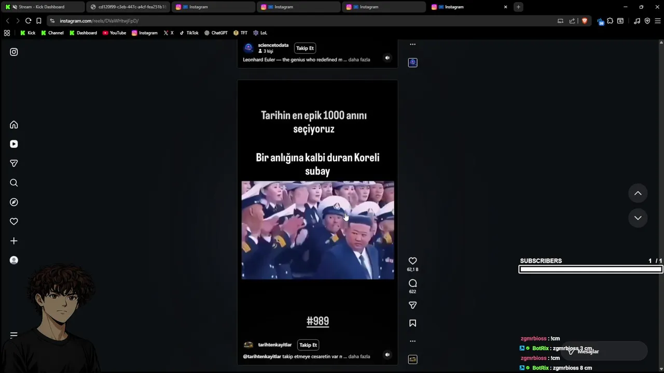Open the X bookmark
Image resolution: width=664 pixels, height=373 pixels.
coord(168,33)
